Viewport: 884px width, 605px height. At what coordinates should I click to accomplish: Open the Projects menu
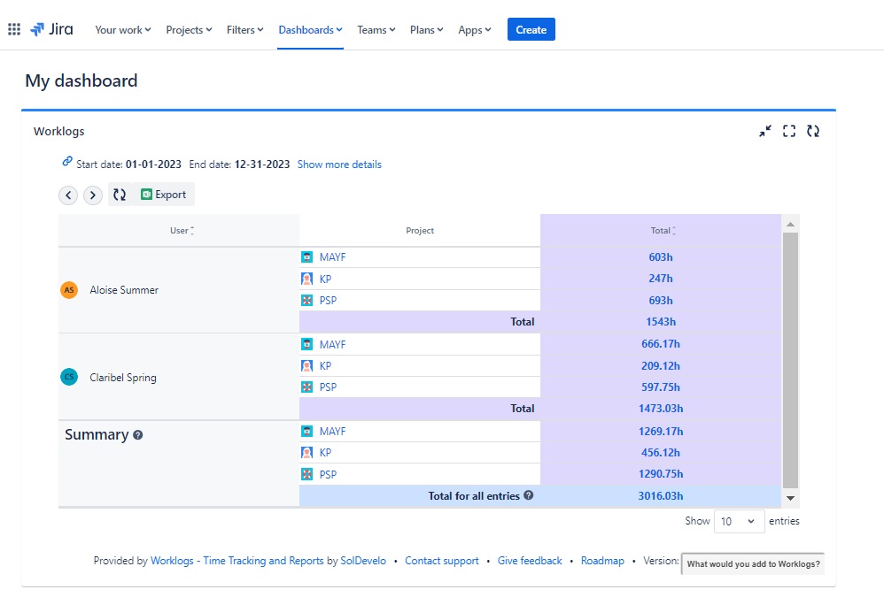point(188,29)
